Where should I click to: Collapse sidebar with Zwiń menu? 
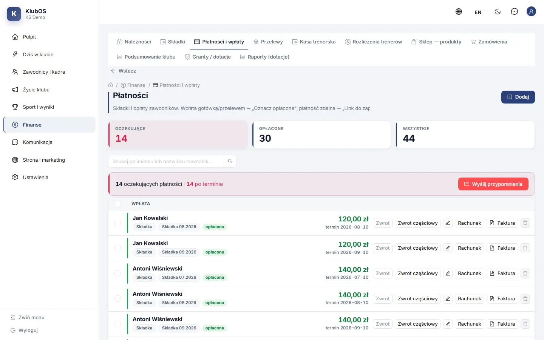[x=27, y=318]
